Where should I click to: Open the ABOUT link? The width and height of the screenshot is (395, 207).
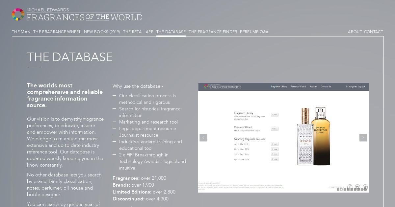(355, 32)
